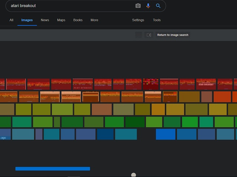Image resolution: width=237 pixels, height=177 pixels.
Task: Click the blue Breakout paddle
Action: [x=53, y=169]
